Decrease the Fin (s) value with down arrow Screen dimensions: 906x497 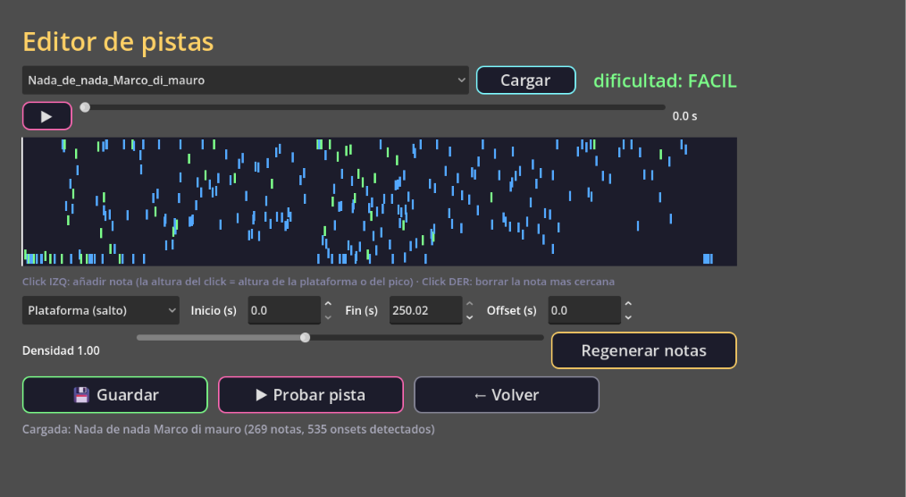pos(470,317)
